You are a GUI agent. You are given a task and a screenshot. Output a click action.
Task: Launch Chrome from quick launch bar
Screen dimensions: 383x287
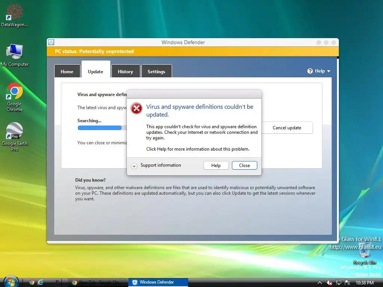click(32, 283)
